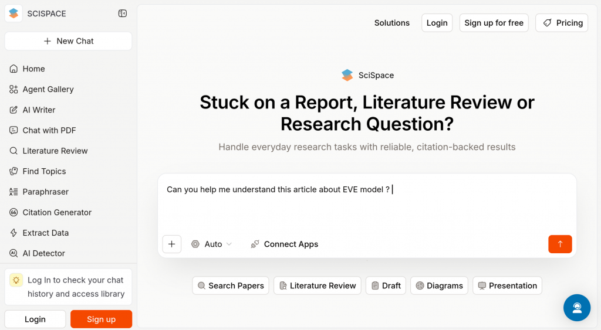Viewport: 601px width, 330px height.
Task: Click the Paraphraser icon
Action: coord(13,192)
